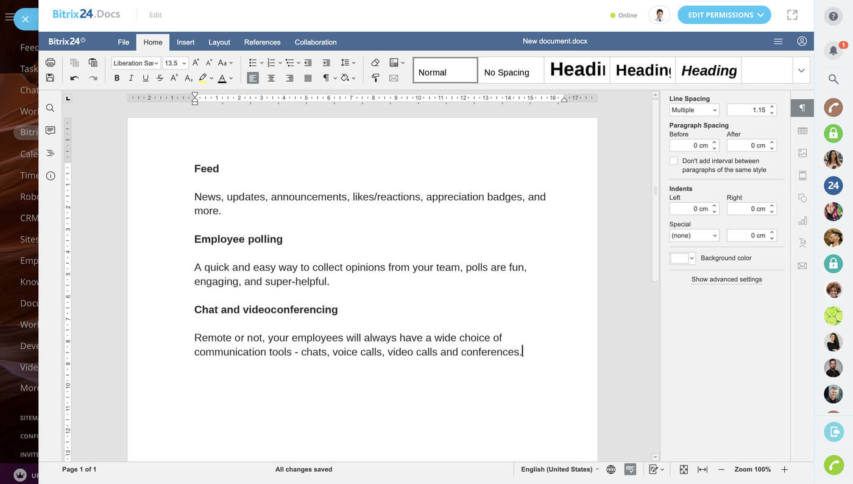Undo the last change
This screenshot has height=484, width=853.
pyautogui.click(x=74, y=78)
